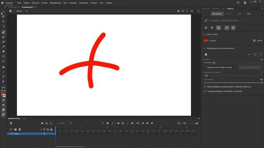
Task: Add a new brush preset plus button
Action: tap(249, 55)
